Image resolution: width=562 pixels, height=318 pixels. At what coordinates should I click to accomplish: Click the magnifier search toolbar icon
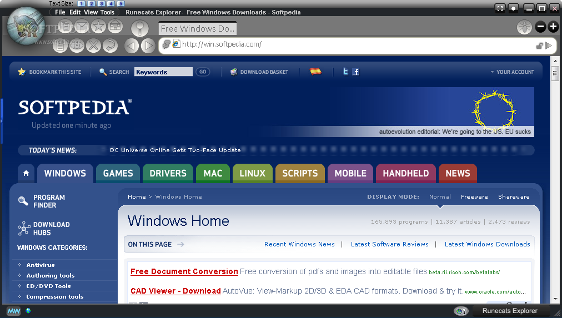pyautogui.click(x=140, y=28)
